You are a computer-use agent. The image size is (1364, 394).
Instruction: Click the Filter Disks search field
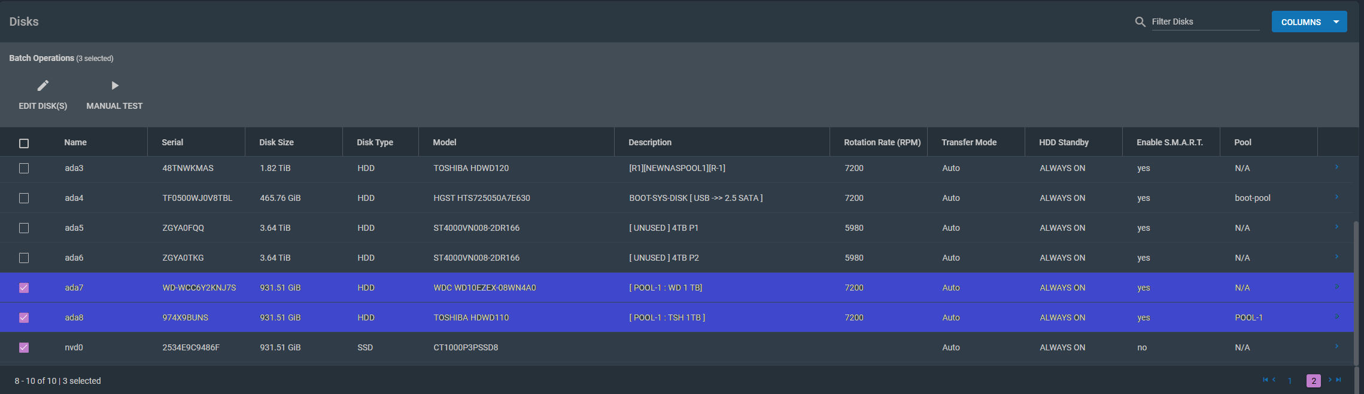click(x=1205, y=22)
